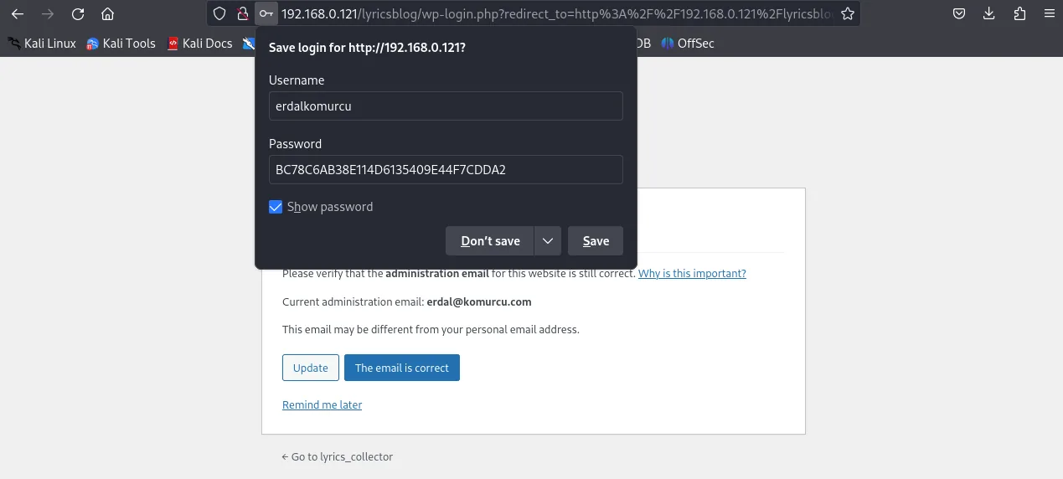Click the admin email erdal@komurcu.com text
Image resolution: width=1063 pixels, height=479 pixels.
pyautogui.click(x=479, y=301)
